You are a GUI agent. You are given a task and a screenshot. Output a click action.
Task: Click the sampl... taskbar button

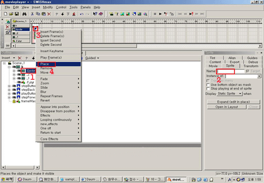(x=69, y=179)
